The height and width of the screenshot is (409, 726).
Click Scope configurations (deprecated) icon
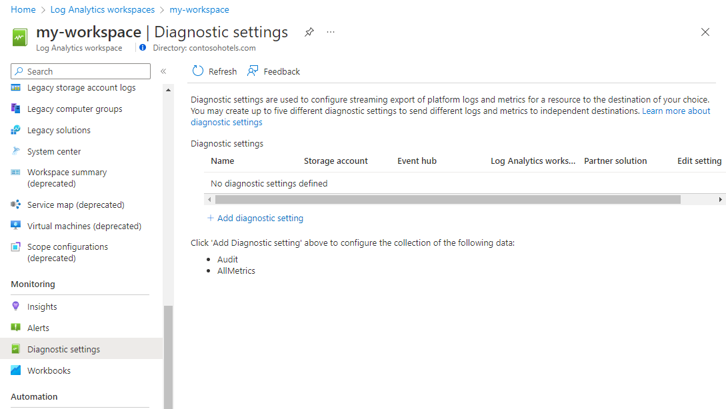pyautogui.click(x=16, y=246)
